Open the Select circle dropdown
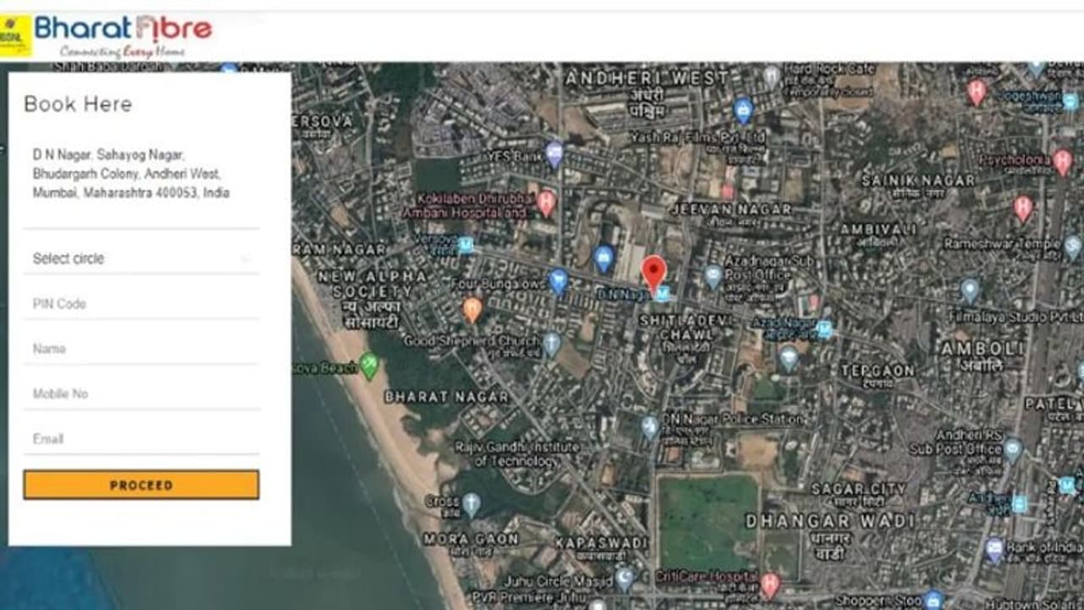 141,258
